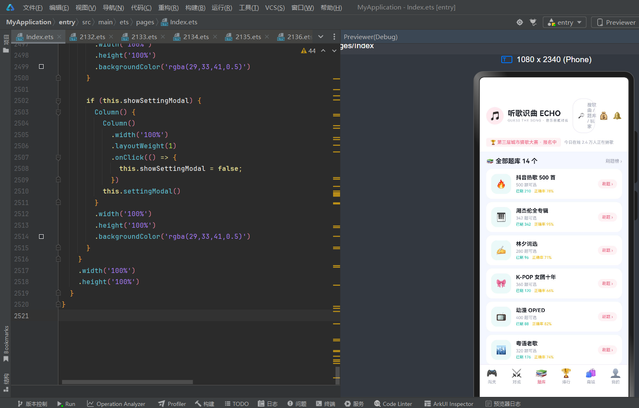Image resolution: width=639 pixels, height=408 pixels.
Task: Open the 构建(B) menu
Action: pos(195,7)
